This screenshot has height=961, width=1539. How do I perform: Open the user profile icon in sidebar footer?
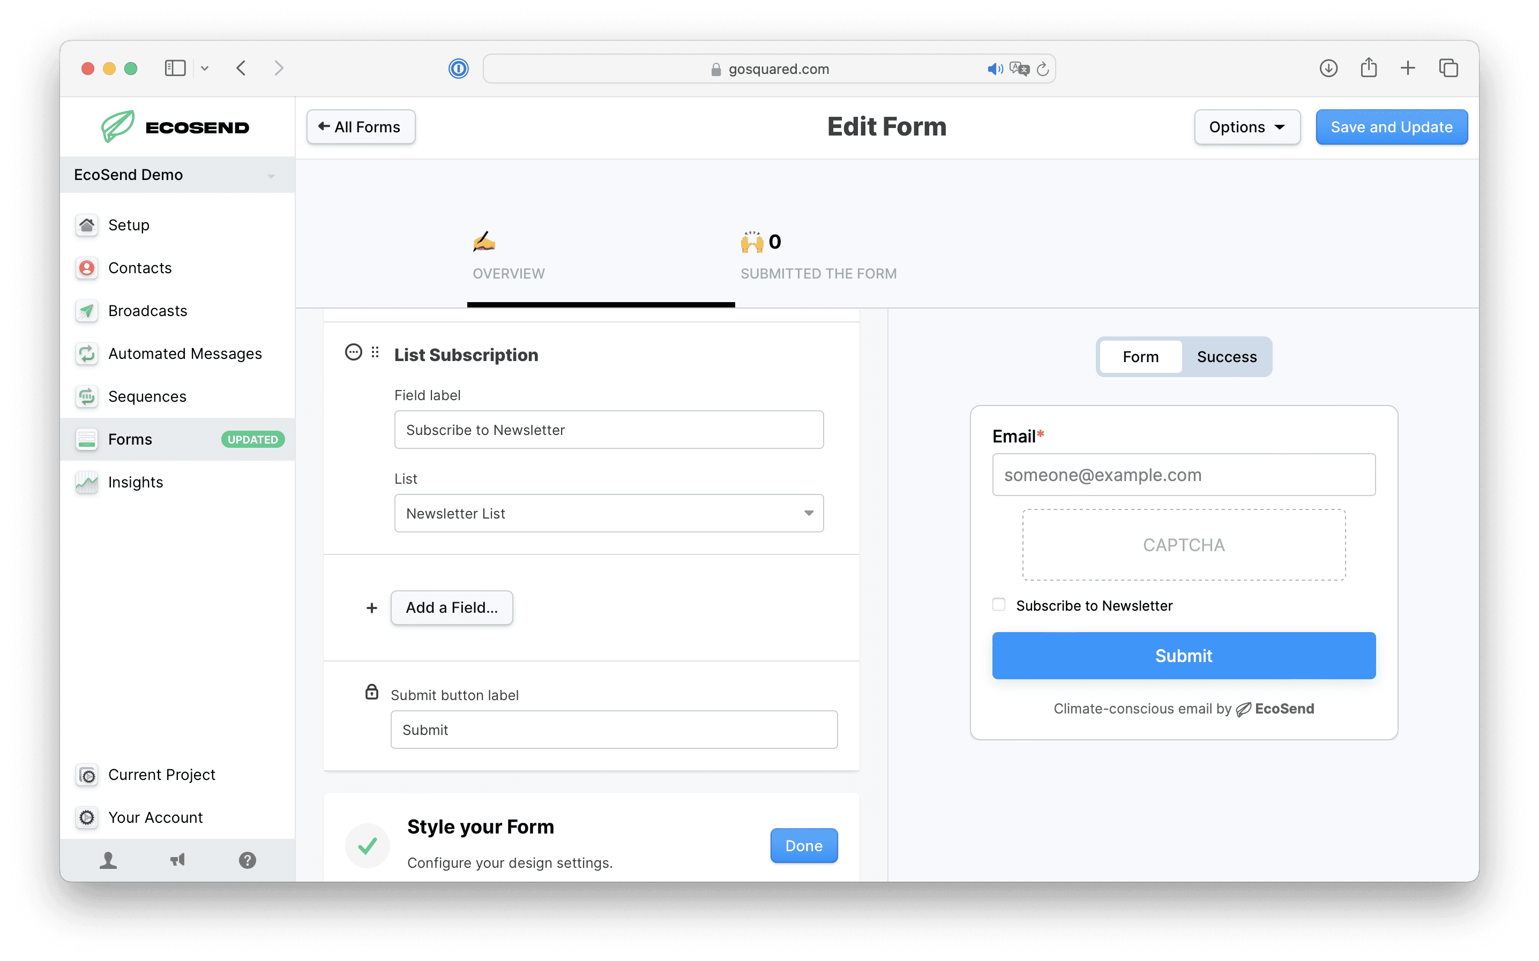pos(108,860)
